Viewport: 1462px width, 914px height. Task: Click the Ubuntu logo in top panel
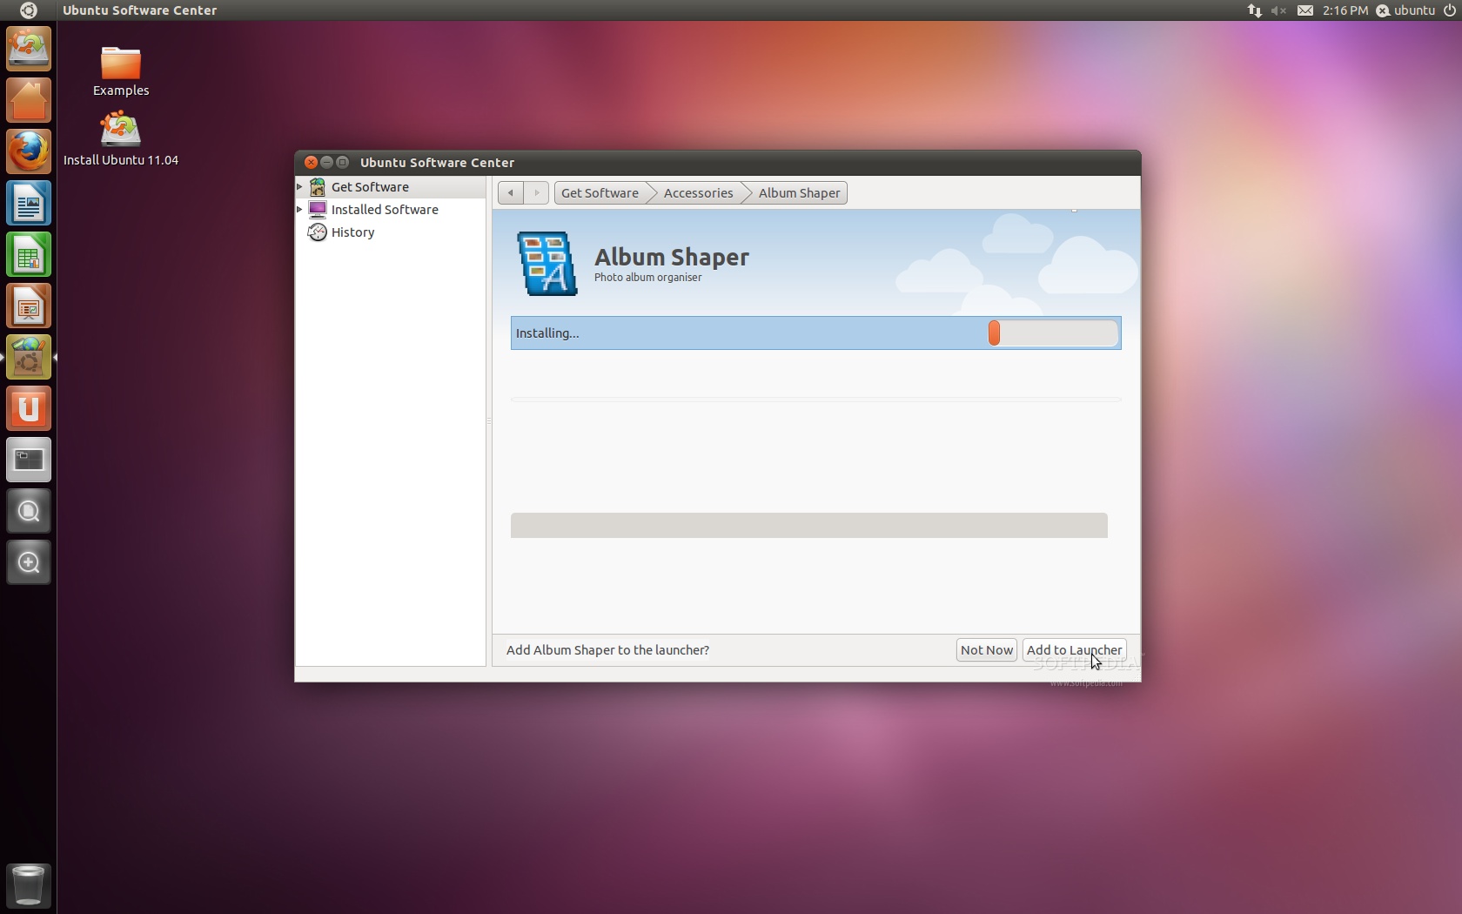point(28,10)
